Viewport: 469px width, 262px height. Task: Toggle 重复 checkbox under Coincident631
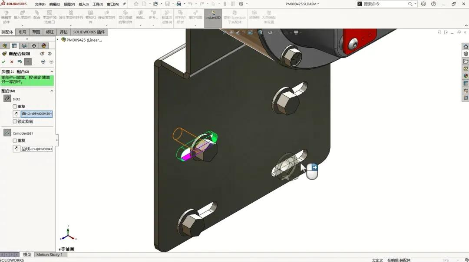[15, 141]
